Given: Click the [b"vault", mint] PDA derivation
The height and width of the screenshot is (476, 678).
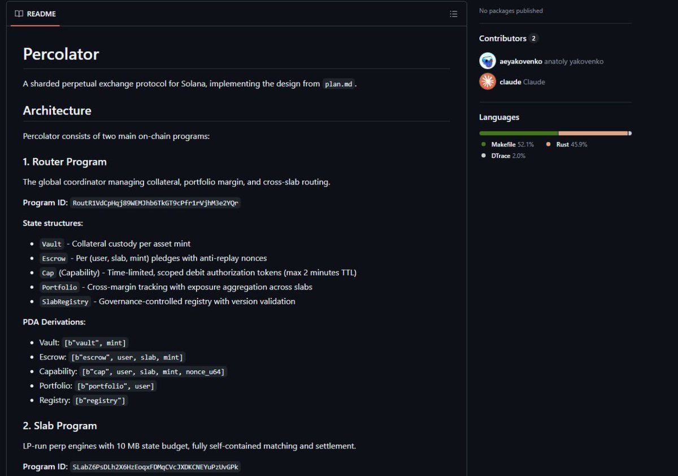Looking at the screenshot, I should (95, 343).
